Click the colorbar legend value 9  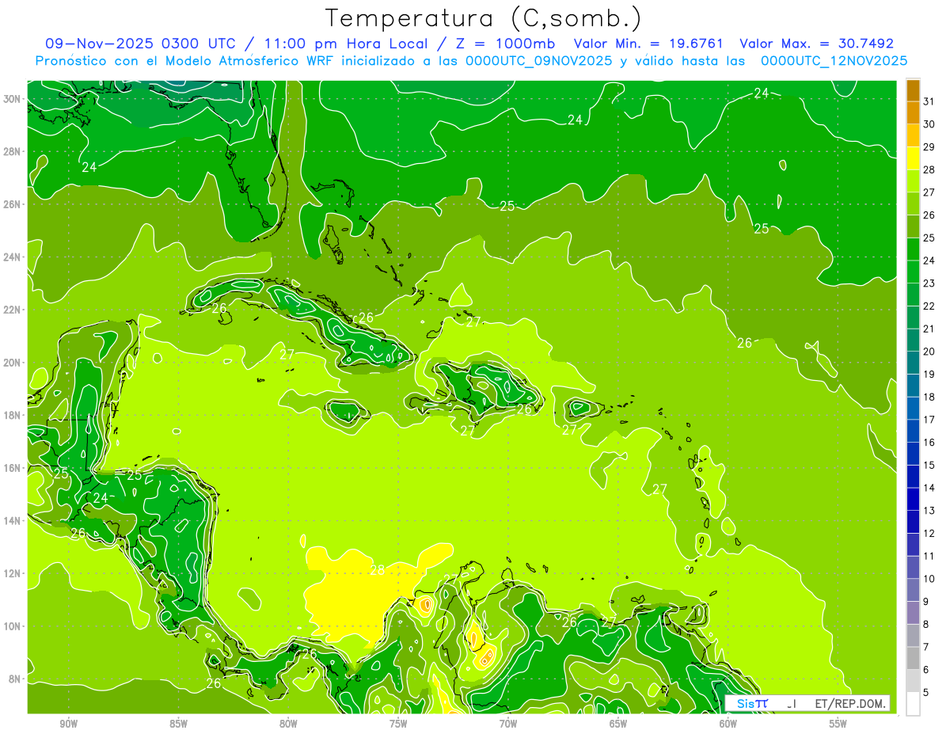(926, 601)
